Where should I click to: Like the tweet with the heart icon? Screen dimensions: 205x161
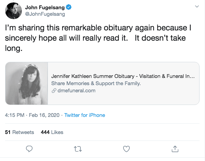click(x=126, y=149)
